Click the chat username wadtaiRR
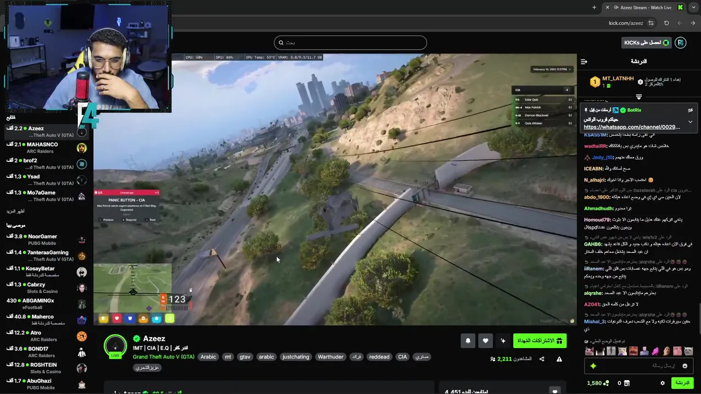 pos(595,146)
